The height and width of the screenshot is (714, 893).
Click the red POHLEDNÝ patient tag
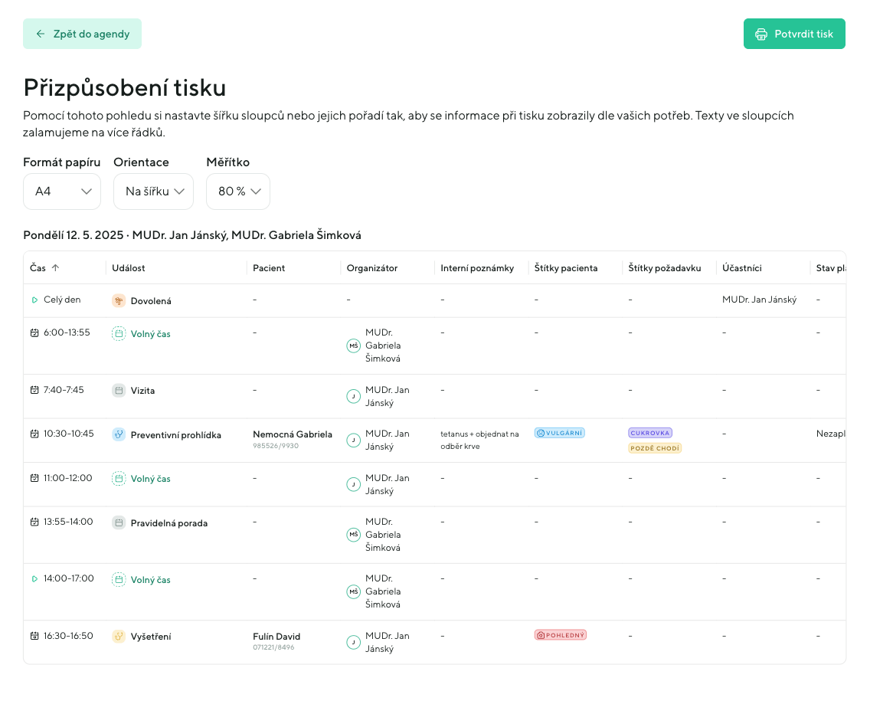[x=561, y=635]
